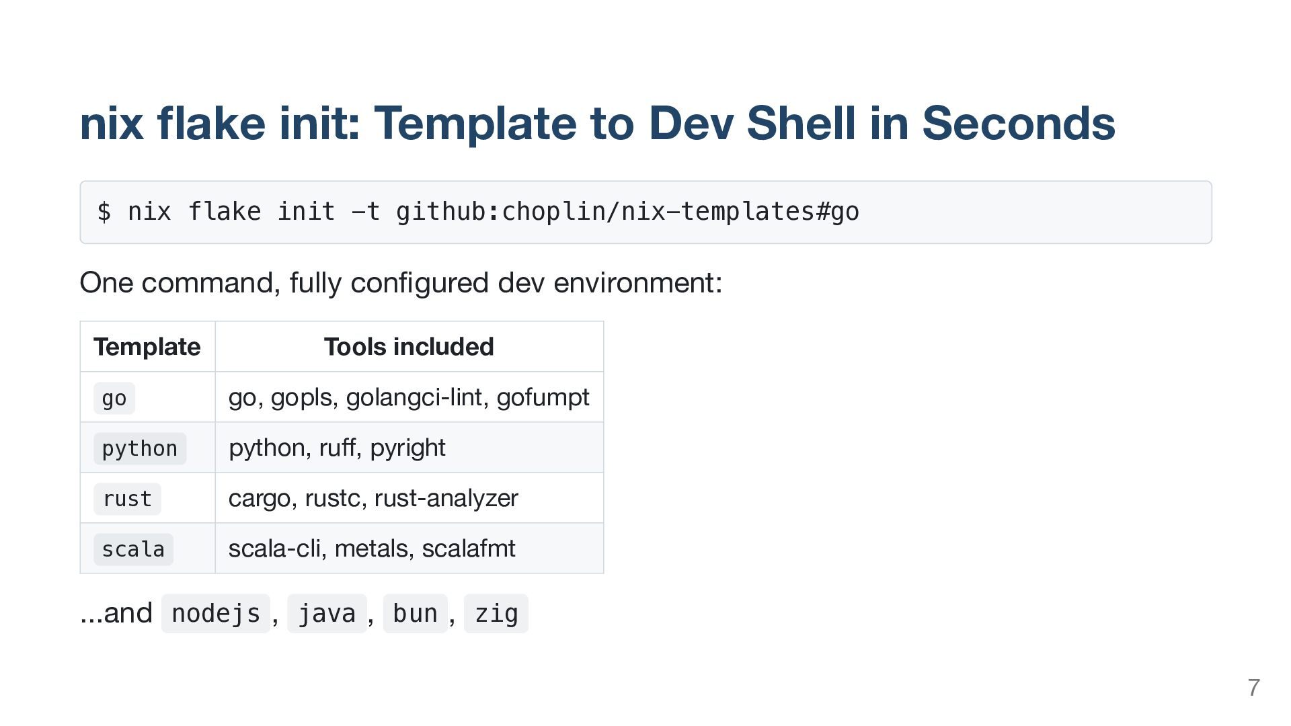Screen dimensions: 1291x726
Task: Select the 'python' template code label
Action: click(139, 448)
